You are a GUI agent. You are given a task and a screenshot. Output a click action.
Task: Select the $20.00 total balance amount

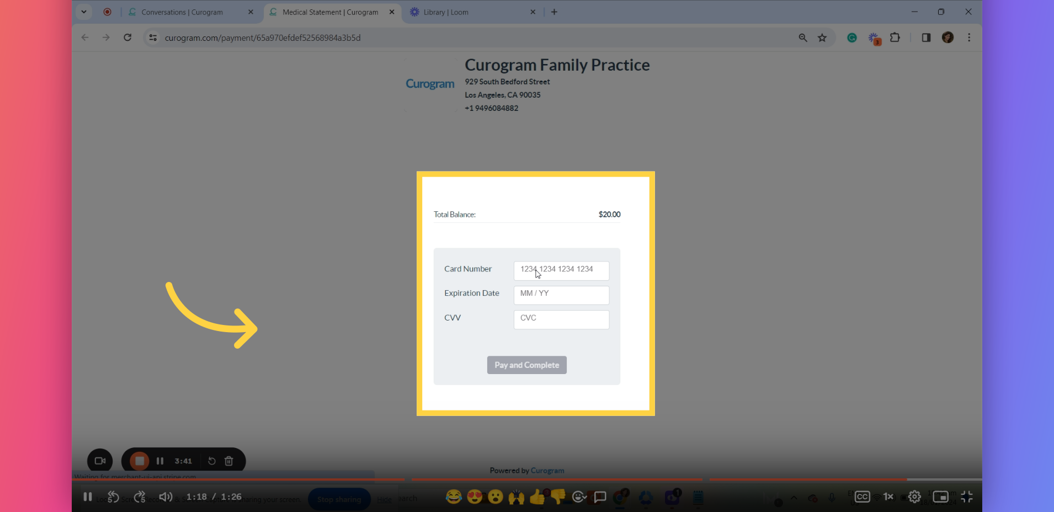pos(609,215)
